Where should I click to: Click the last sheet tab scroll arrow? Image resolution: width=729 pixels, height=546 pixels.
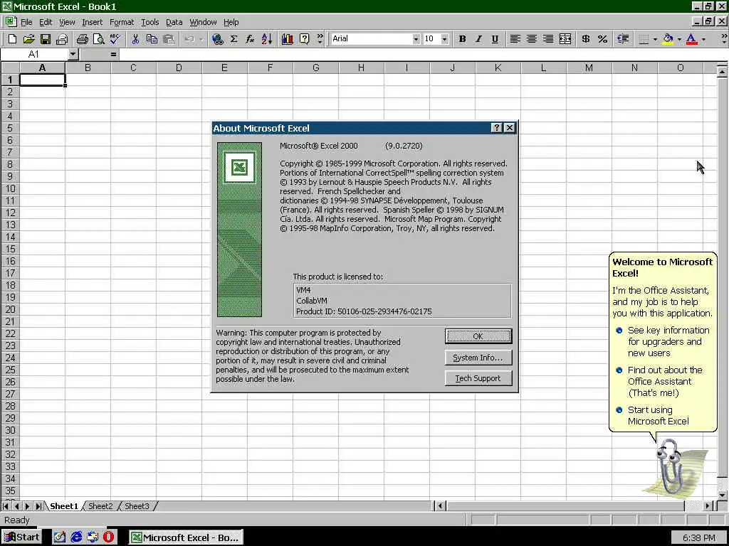pos(38,506)
